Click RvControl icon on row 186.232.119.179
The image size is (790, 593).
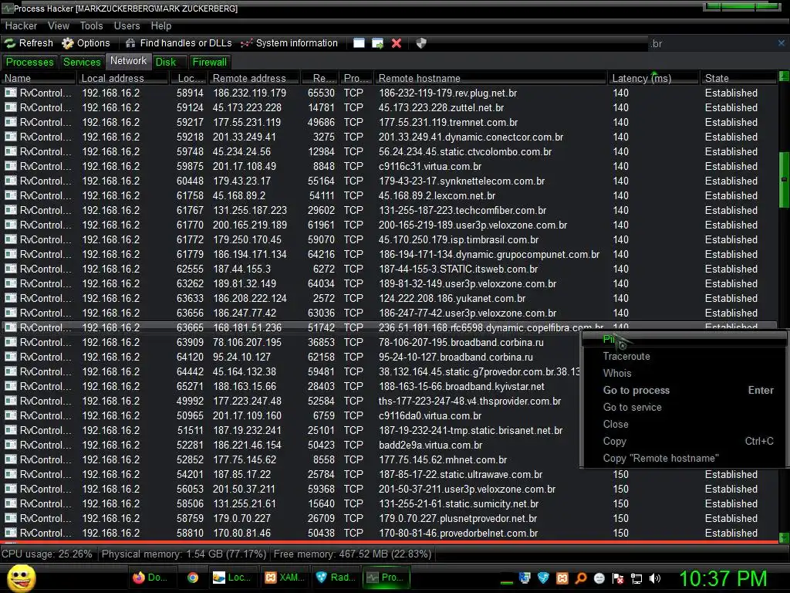11,93
